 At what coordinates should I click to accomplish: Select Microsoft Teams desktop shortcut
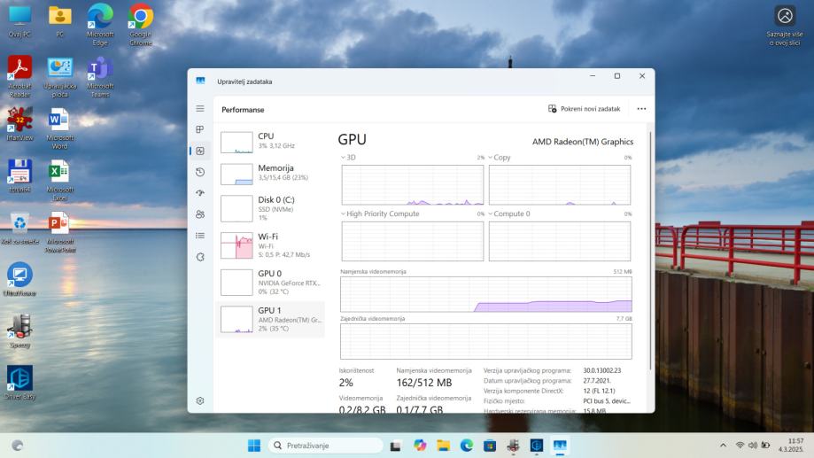(x=100, y=77)
